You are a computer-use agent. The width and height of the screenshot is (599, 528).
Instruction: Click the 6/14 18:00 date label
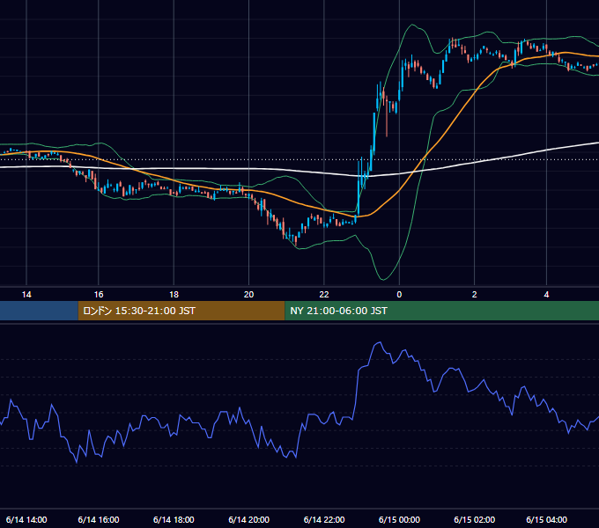click(174, 519)
